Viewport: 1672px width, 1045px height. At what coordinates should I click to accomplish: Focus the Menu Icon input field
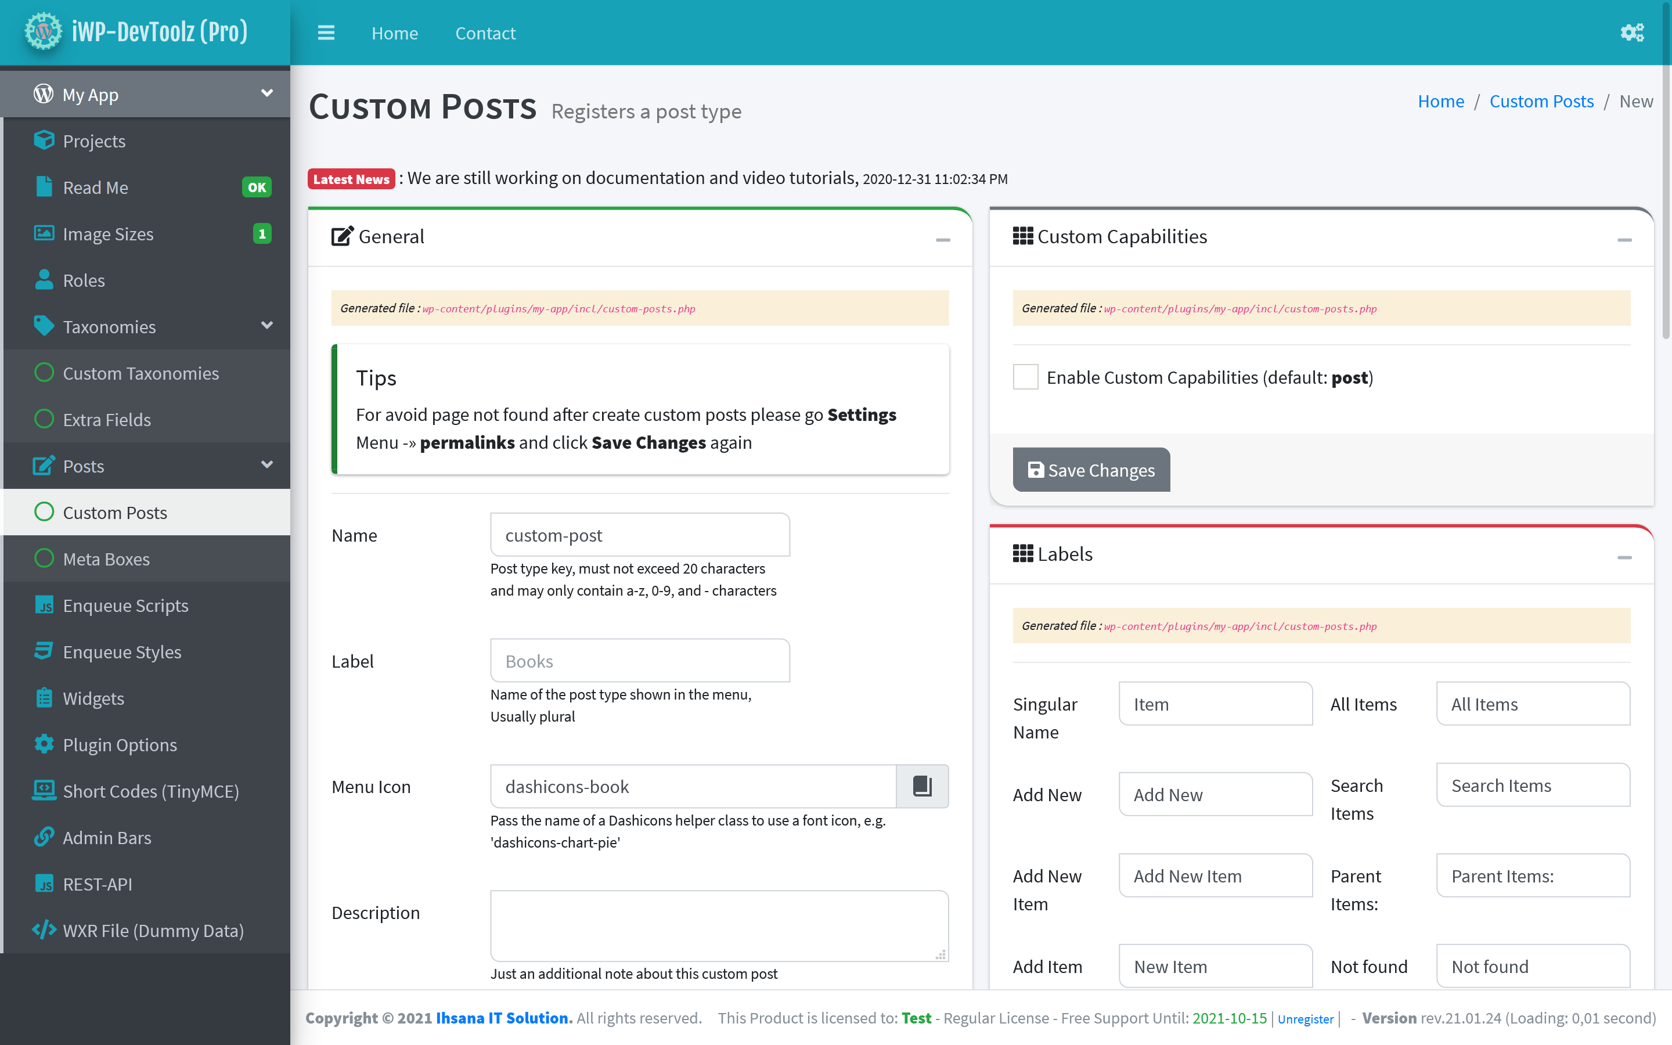point(693,786)
